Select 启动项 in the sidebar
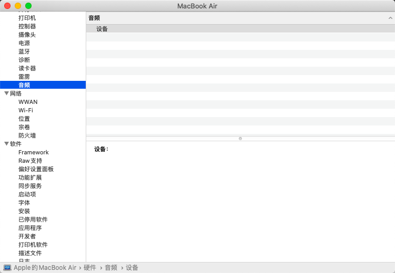The height and width of the screenshot is (273, 395). coord(27,194)
